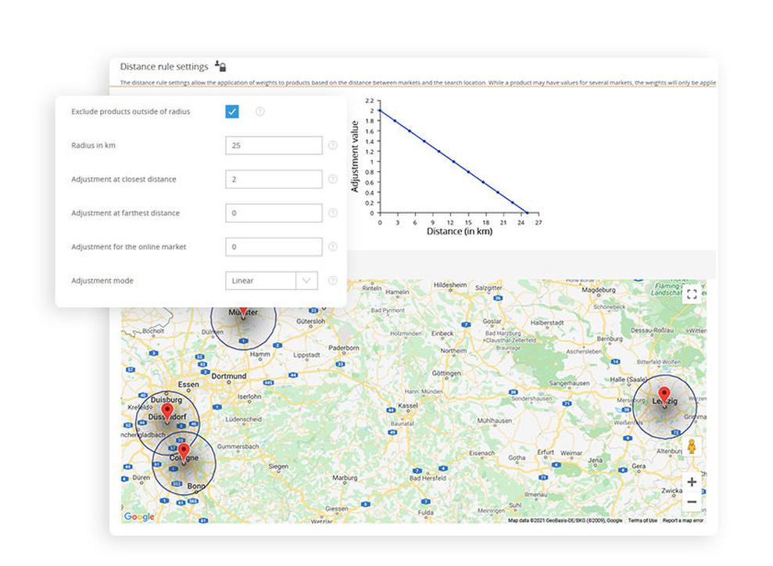This screenshot has height=566, width=773.
Task: Select the Cologne map marker
Action: pos(184,453)
